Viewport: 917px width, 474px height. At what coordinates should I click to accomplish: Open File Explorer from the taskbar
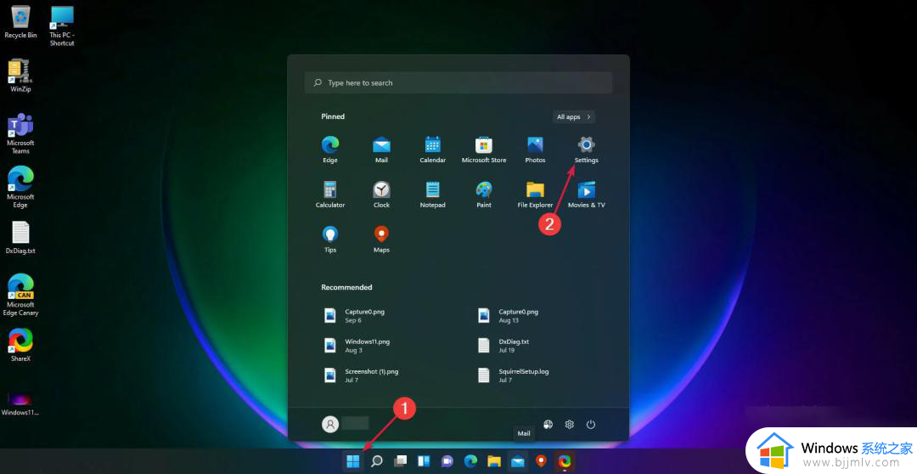point(494,462)
